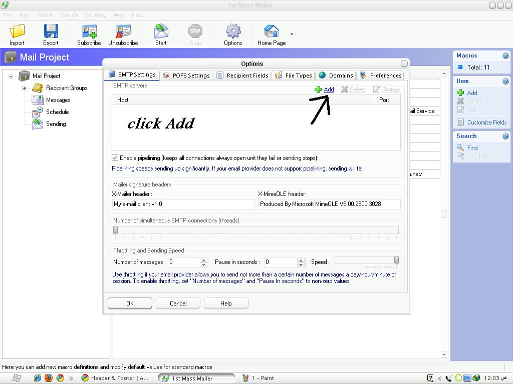Click the Speed slider handle
Viewport: 513px width, 384px height.
click(397, 260)
